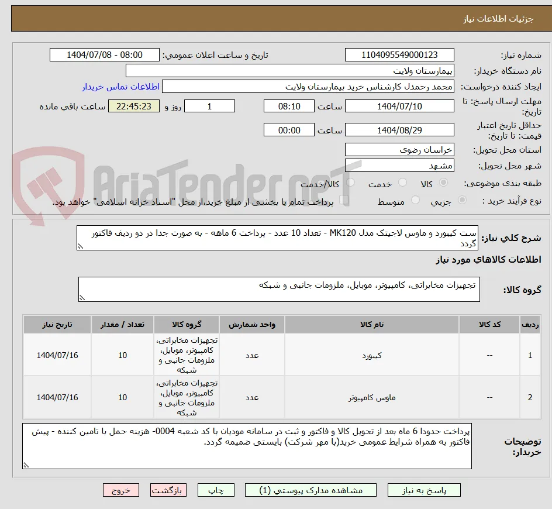The image size is (552, 509).
Task: Click the requester field محمد رحمدل
Action: pos(308,87)
